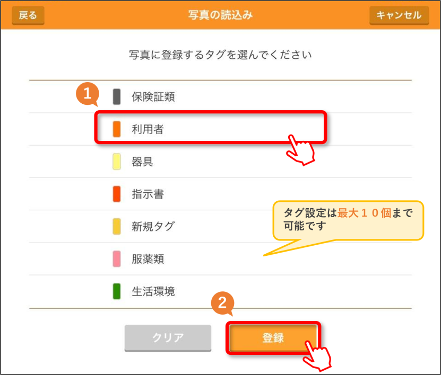Viewport: 441px width, 375px height.
Task: Click the pale yellow 器具 color swatch
Action: point(117,162)
